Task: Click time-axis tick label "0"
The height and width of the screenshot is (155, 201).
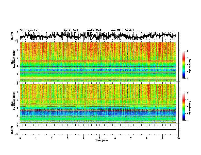Action: point(20,138)
